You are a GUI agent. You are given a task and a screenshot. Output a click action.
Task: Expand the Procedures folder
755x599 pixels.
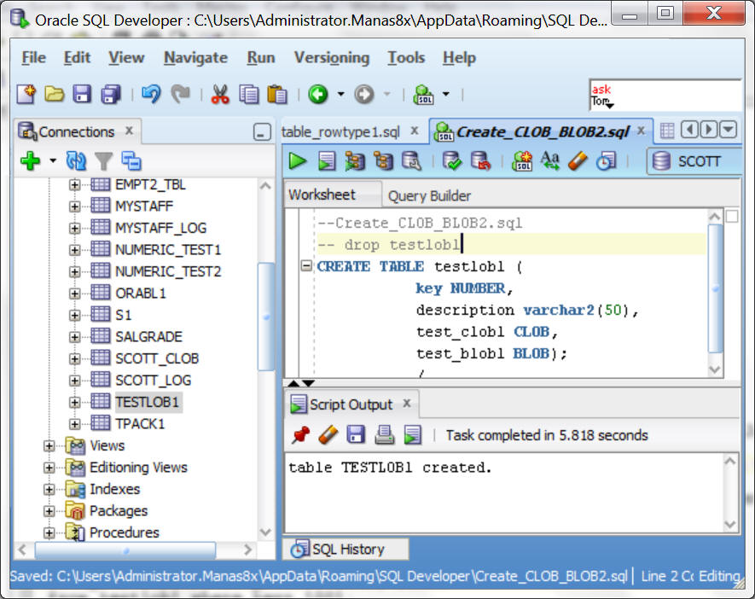49,532
